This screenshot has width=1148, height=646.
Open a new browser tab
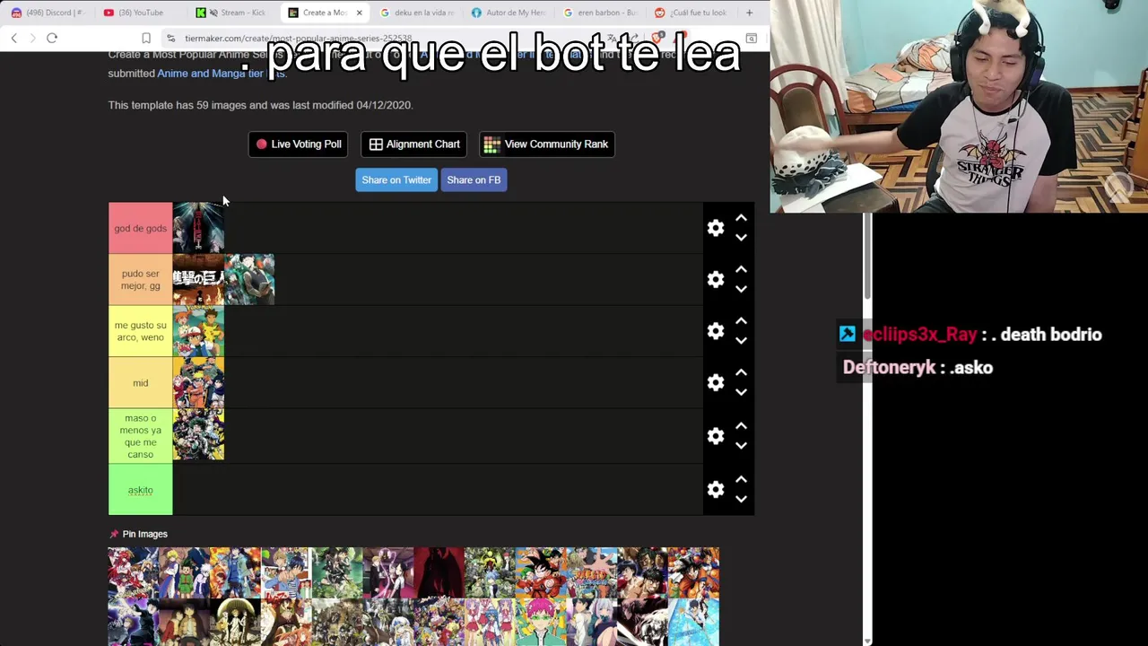(749, 13)
